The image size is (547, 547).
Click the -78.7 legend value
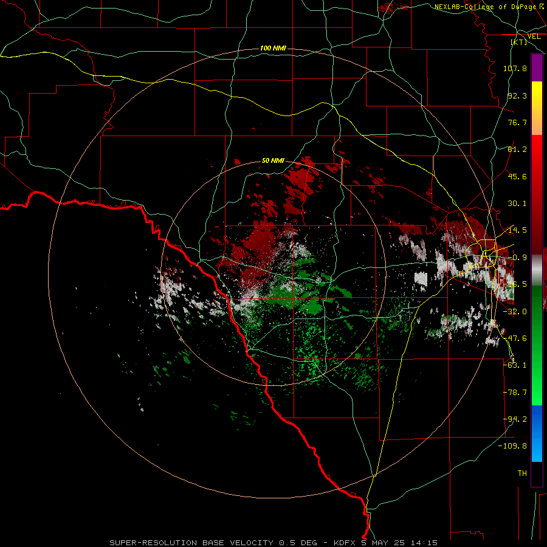(515, 393)
